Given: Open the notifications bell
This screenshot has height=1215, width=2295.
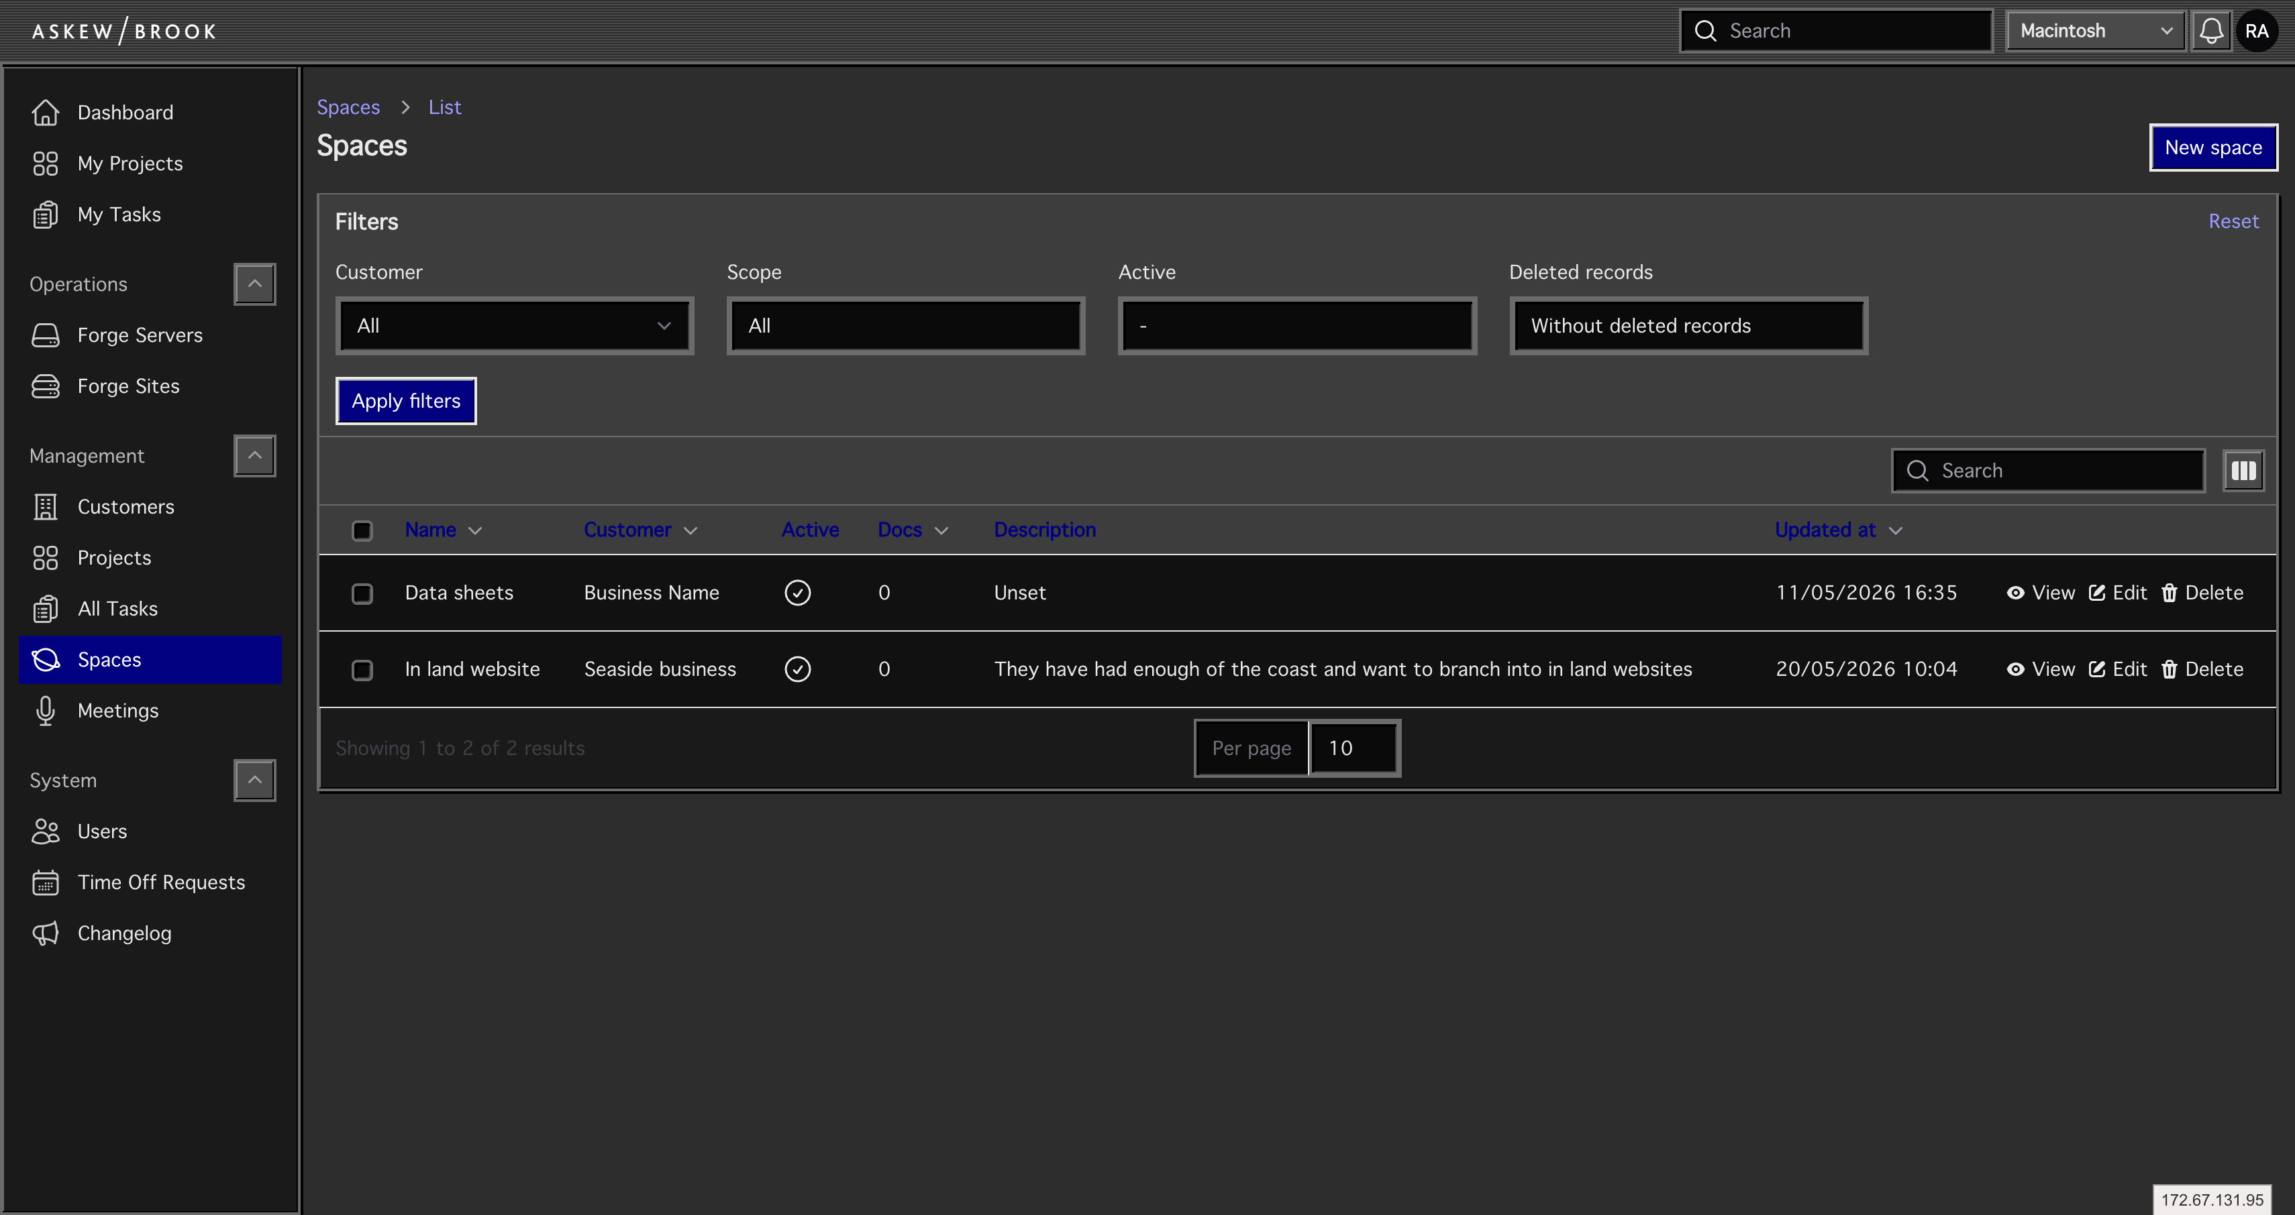Looking at the screenshot, I should [2211, 31].
